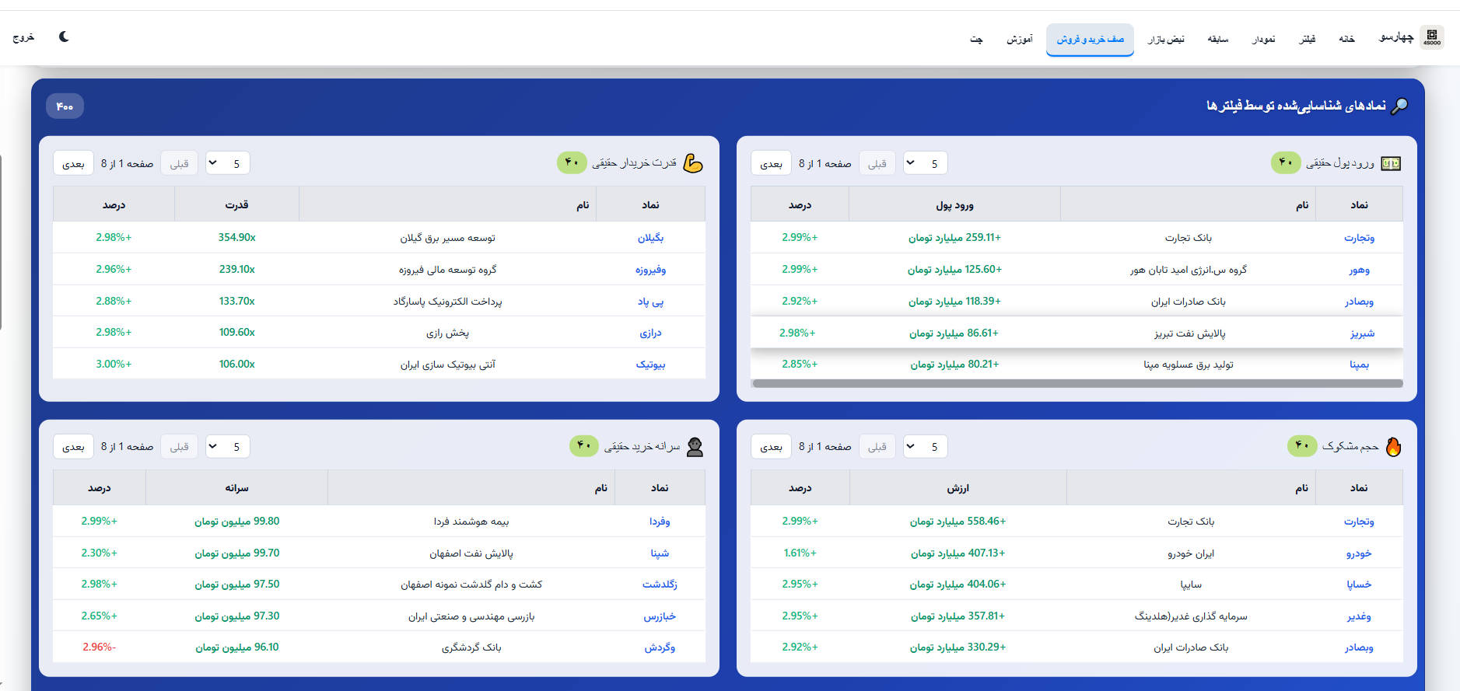Image resolution: width=1460 pixels, height=691 pixels.
Task: Open the سابقه menu item
Action: pyautogui.click(x=1217, y=39)
